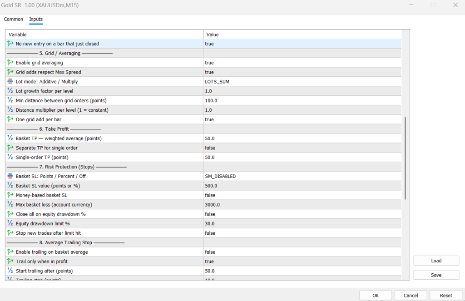This screenshot has height=301, width=465.
Task: Click the Cancel button
Action: 411,296
